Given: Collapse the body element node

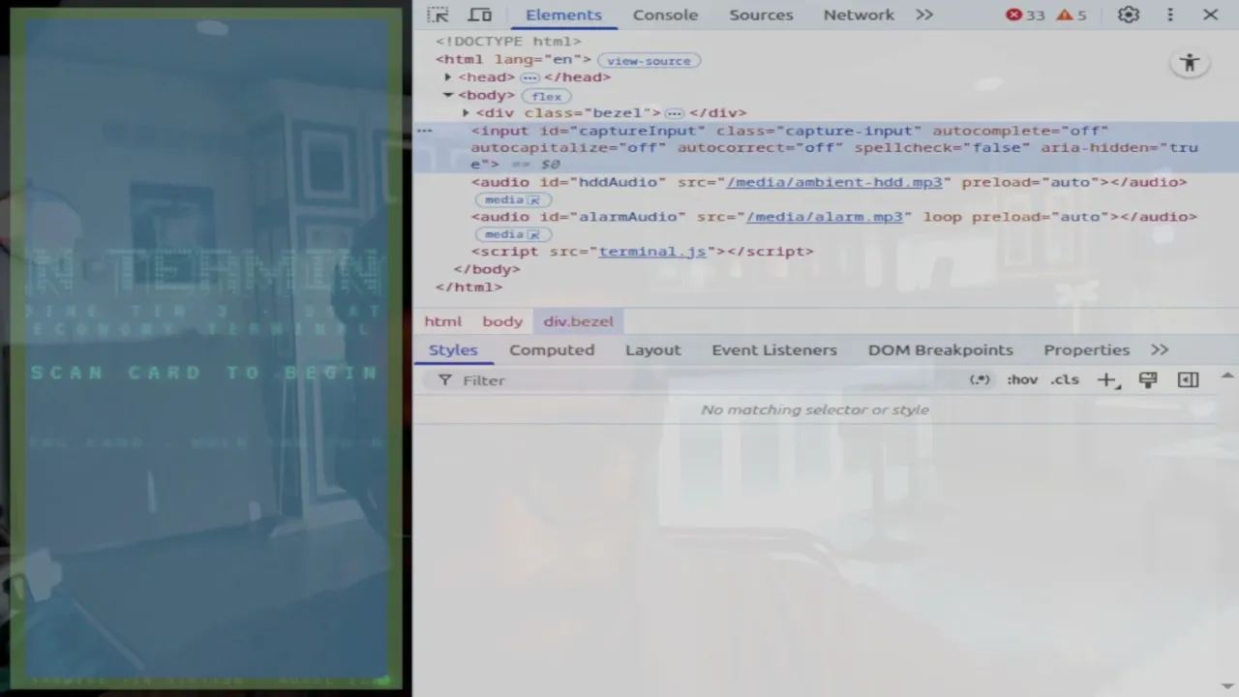Looking at the screenshot, I should [448, 95].
